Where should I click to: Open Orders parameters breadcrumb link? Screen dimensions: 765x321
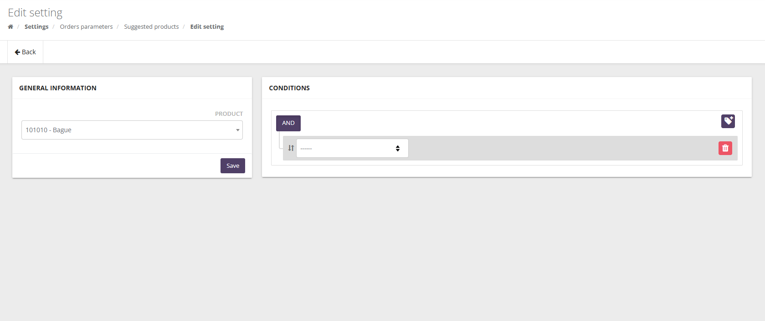[86, 27]
